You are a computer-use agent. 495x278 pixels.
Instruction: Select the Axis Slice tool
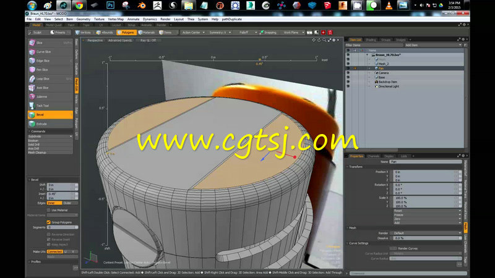tap(50, 88)
